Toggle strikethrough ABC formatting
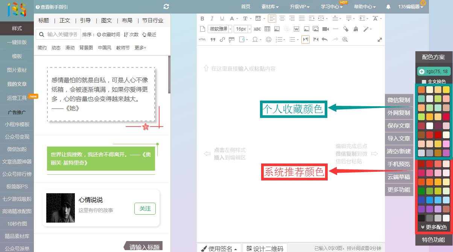Screen dimensions: 453x252 257,29
